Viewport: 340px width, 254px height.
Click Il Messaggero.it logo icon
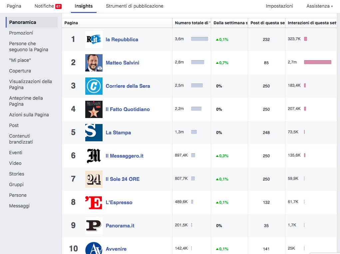94,156
